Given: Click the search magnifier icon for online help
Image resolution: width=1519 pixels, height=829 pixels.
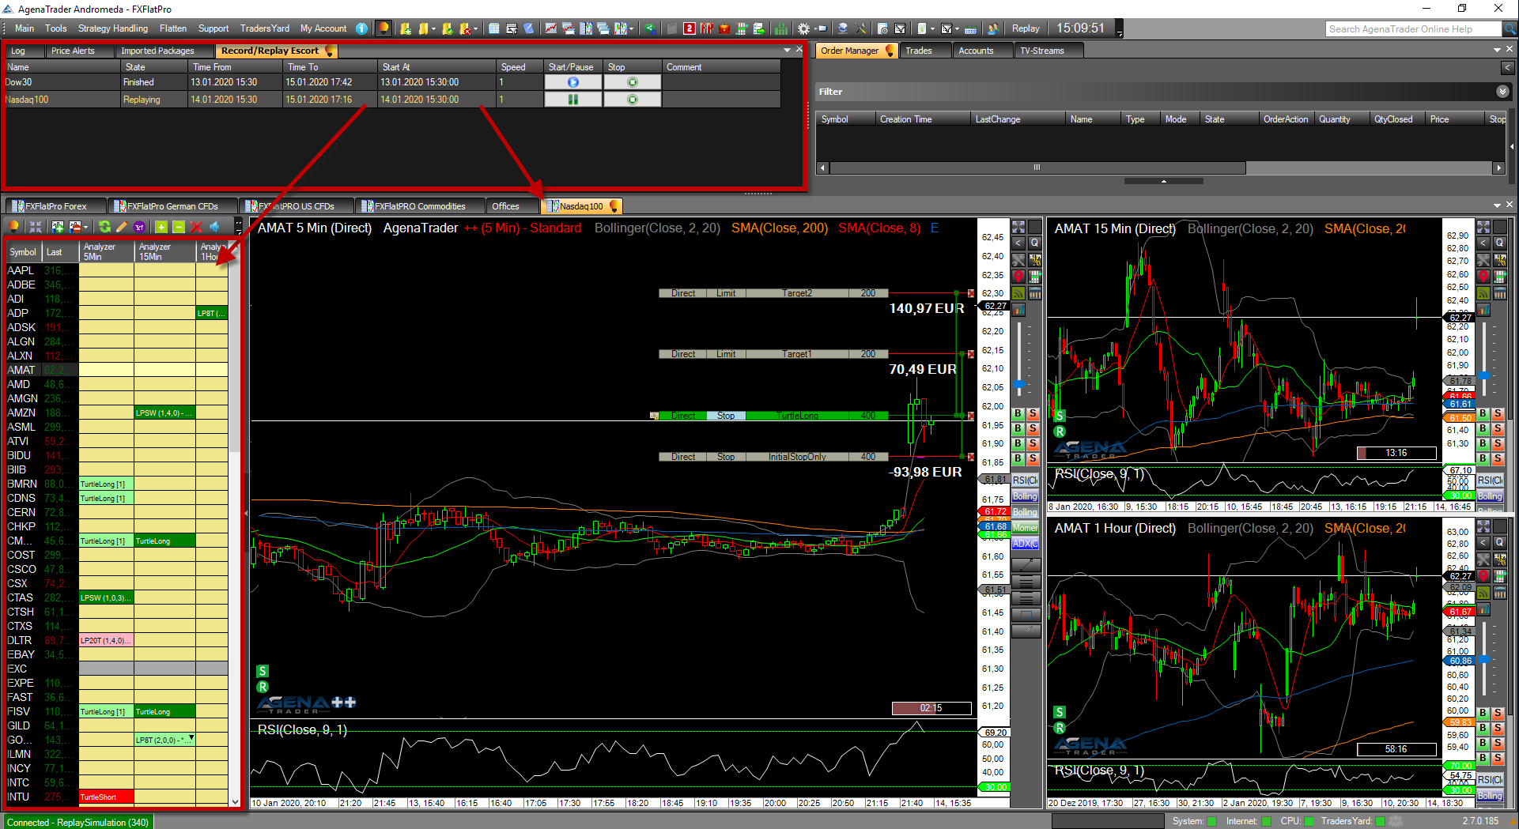Looking at the screenshot, I should [1510, 29].
